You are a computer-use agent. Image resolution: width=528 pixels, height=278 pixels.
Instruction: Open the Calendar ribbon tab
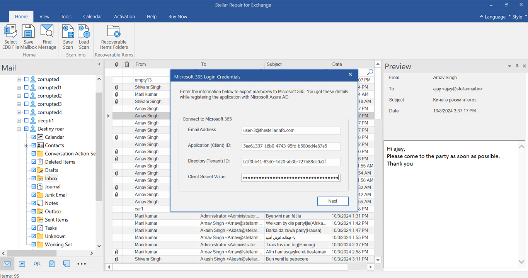coord(93,17)
